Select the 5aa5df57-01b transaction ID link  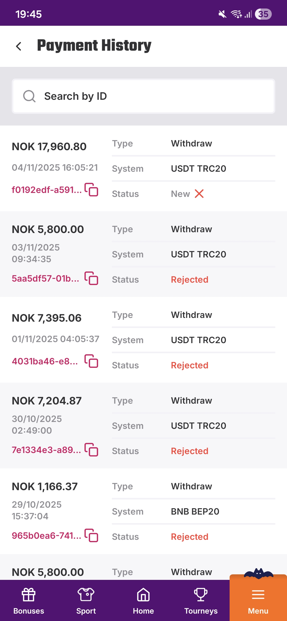click(45, 278)
